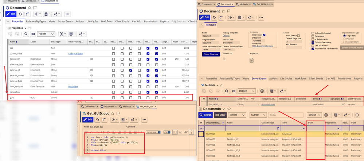Click the blue Search button in Documents grid
364x161 pixels.
tap(206, 115)
